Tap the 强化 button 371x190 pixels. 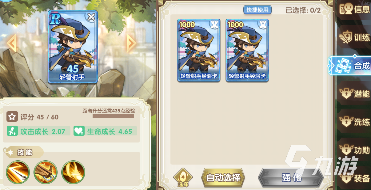coord(291,178)
